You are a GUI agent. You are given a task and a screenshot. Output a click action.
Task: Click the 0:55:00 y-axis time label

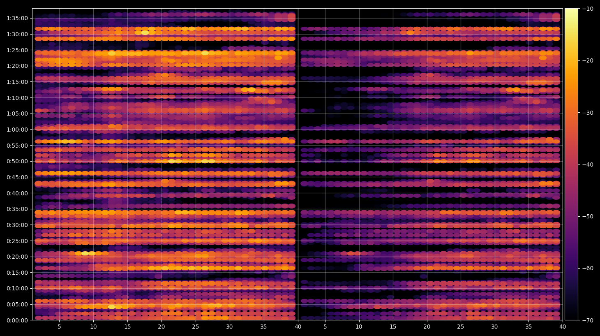point(17,146)
